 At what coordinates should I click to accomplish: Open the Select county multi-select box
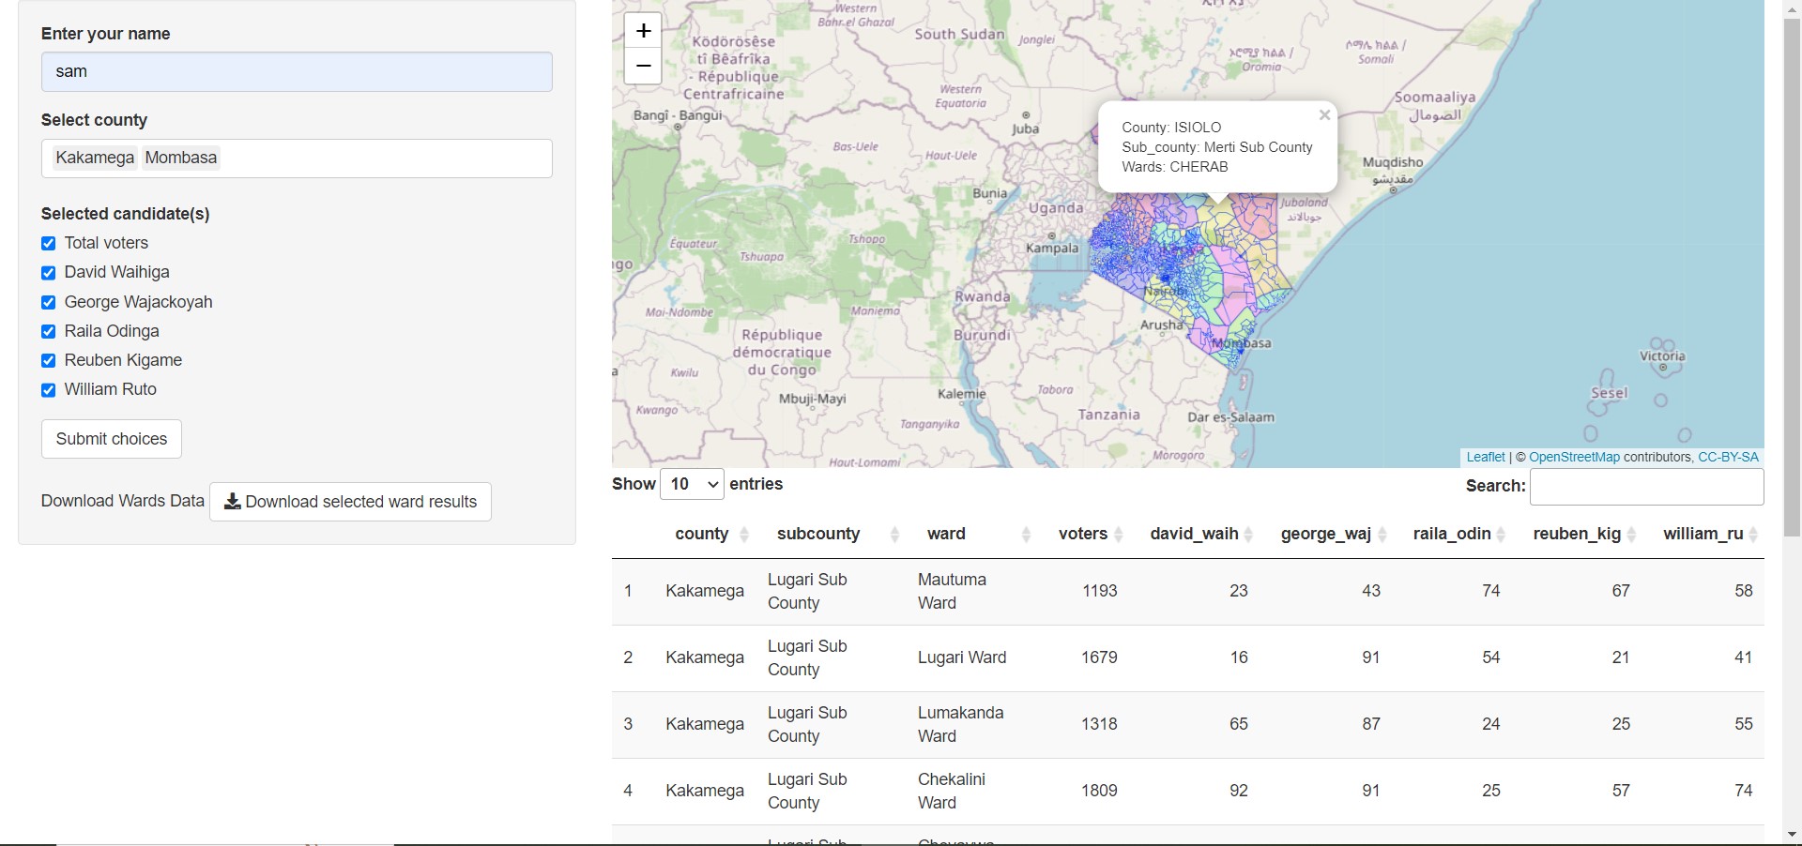(297, 159)
